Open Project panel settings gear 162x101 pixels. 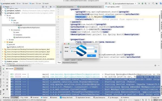click(x=51, y=7)
